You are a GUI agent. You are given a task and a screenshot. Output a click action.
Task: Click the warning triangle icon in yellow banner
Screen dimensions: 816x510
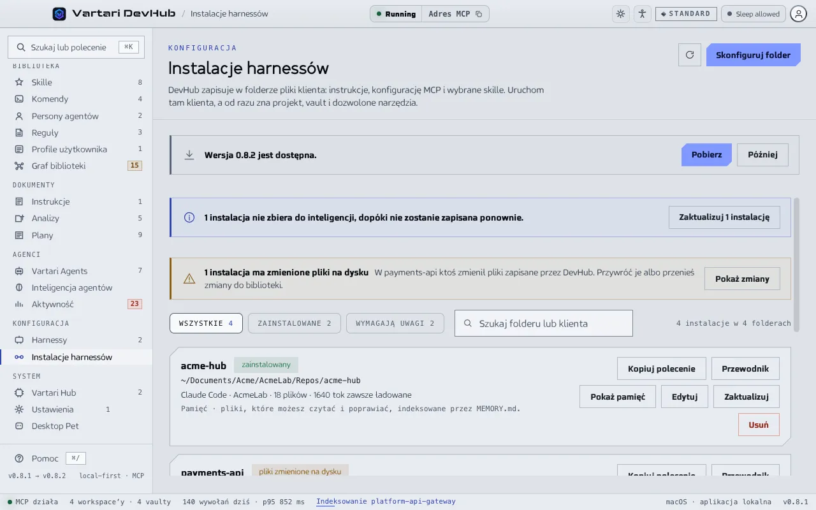189,279
